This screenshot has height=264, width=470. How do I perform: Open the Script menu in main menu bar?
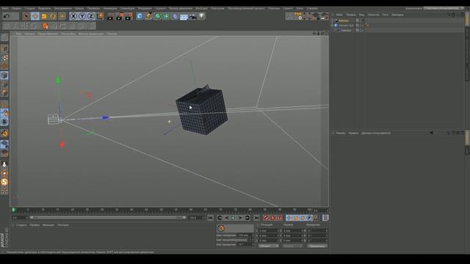[x=288, y=8]
